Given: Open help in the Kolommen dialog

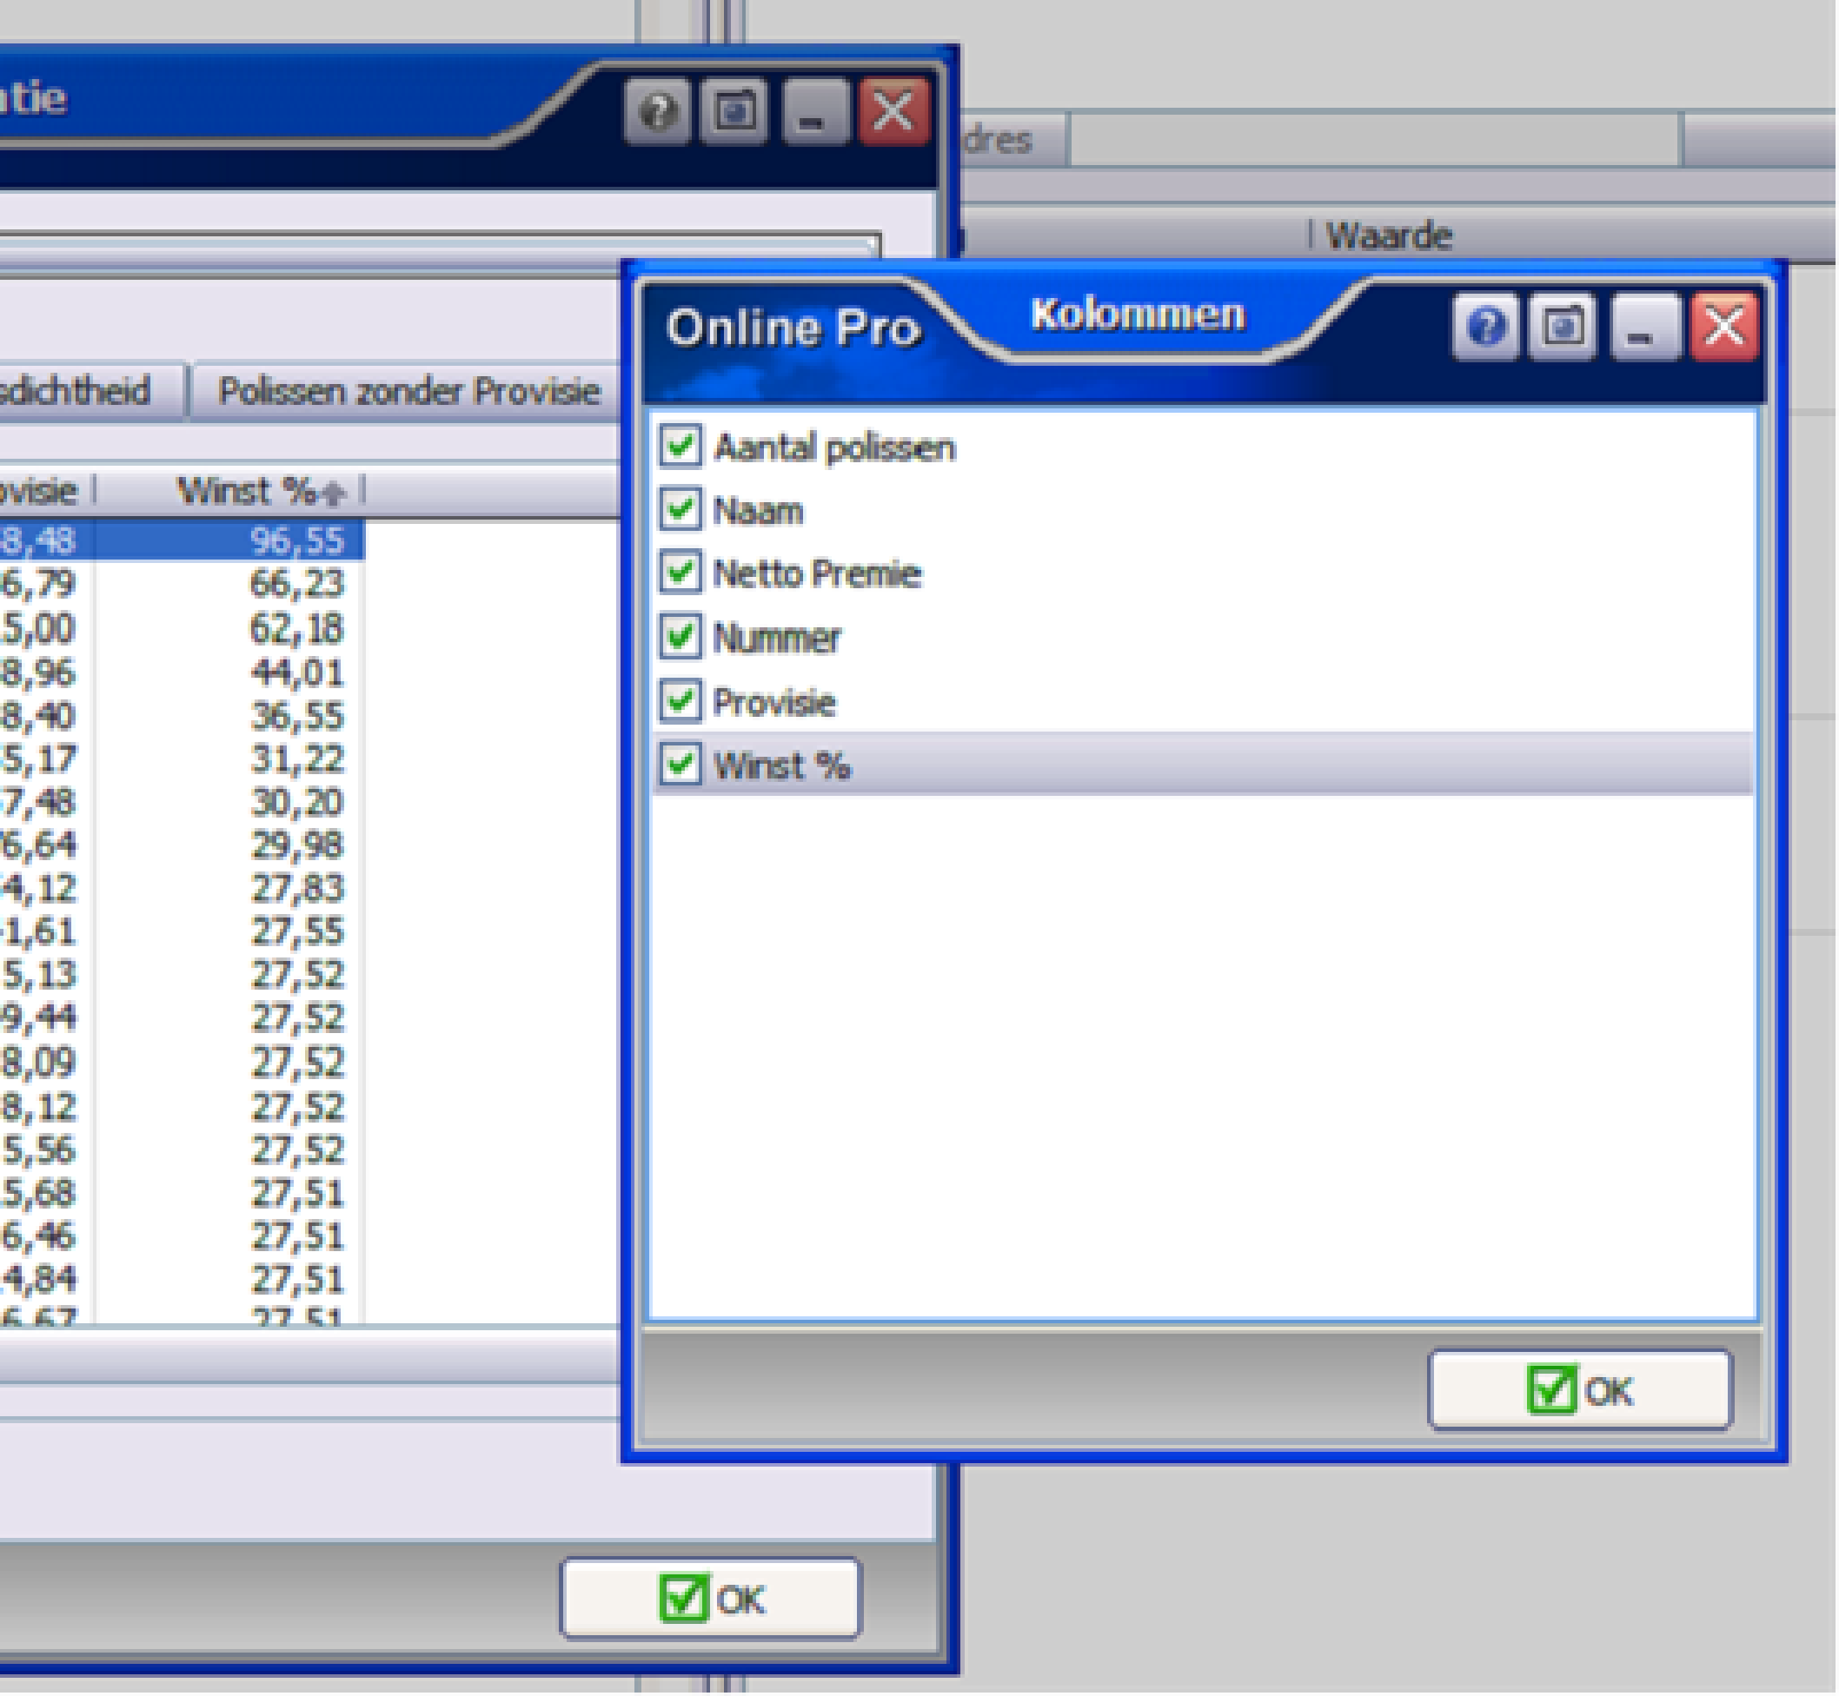Looking at the screenshot, I should tap(1485, 326).
